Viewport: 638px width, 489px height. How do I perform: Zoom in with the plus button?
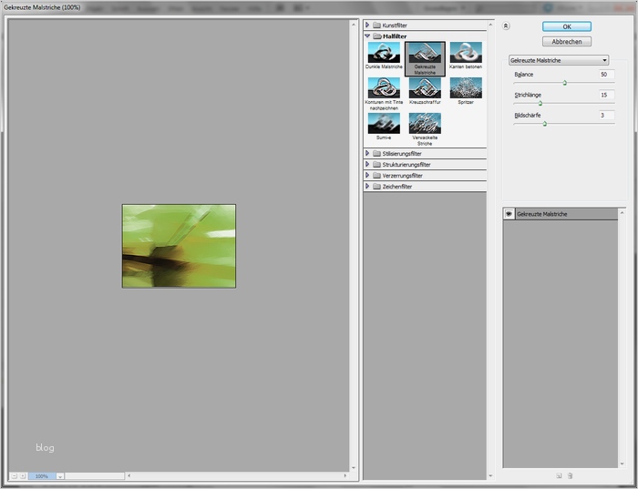23,476
